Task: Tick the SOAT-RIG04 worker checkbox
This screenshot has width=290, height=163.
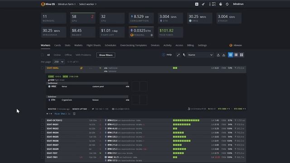Action: (42, 133)
